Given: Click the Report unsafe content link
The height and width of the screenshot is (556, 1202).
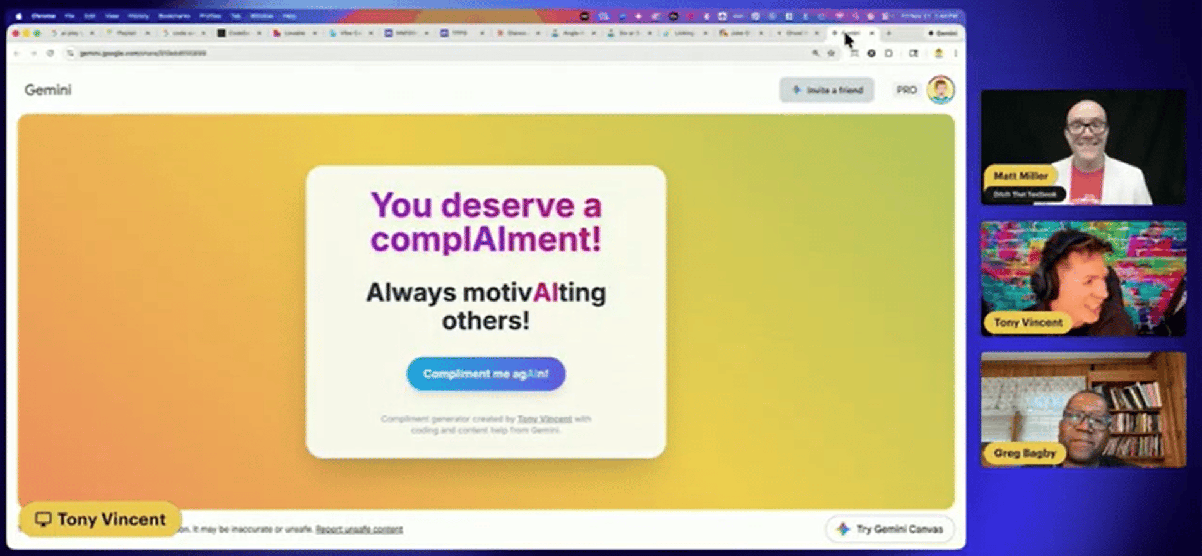Looking at the screenshot, I should pyautogui.click(x=359, y=529).
